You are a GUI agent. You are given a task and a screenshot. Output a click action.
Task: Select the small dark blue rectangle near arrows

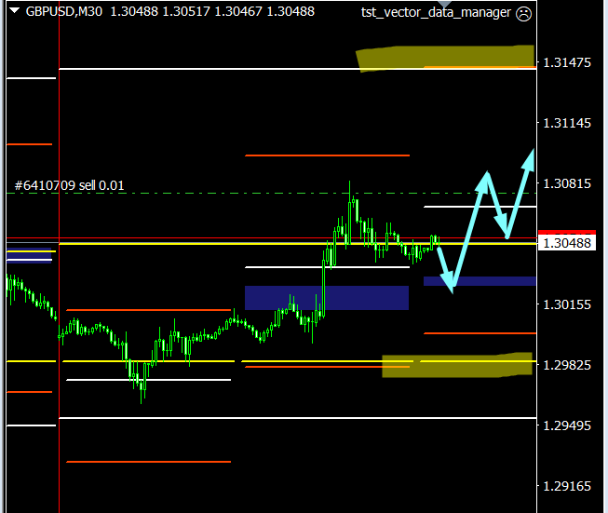click(x=480, y=281)
